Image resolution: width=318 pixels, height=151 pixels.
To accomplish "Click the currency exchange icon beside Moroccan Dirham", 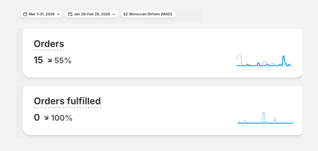I will coord(126,14).
